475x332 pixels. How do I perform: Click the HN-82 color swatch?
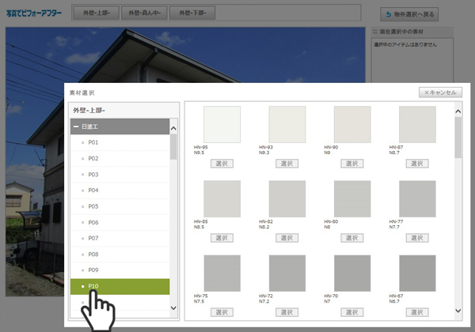[287, 199]
